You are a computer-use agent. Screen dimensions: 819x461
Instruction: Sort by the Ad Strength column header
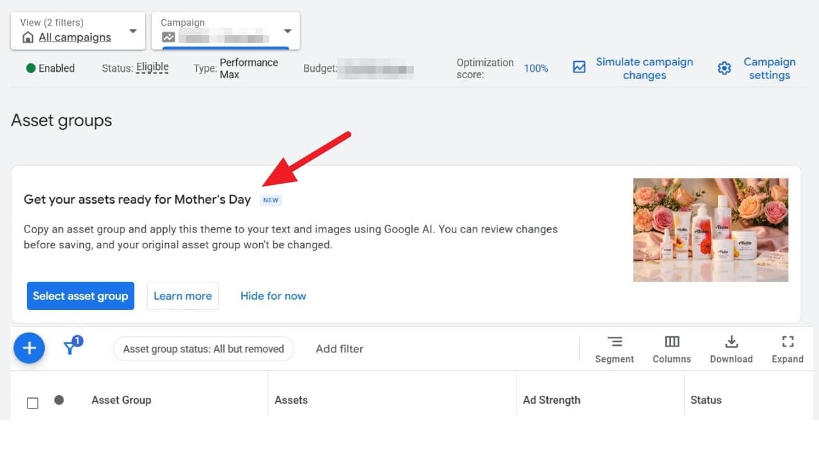click(552, 400)
